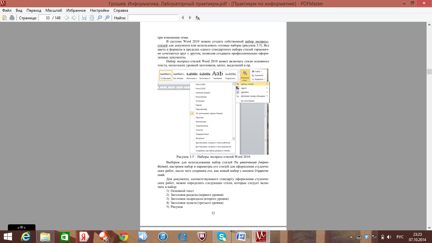Open Yandex icon on taskbar
This screenshot has width=432, height=243.
tap(84, 237)
